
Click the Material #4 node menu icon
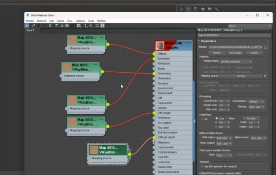tap(188, 43)
